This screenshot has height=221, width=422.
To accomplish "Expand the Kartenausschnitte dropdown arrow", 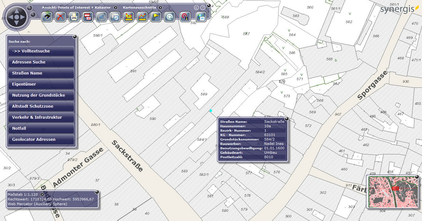I will click(160, 7).
